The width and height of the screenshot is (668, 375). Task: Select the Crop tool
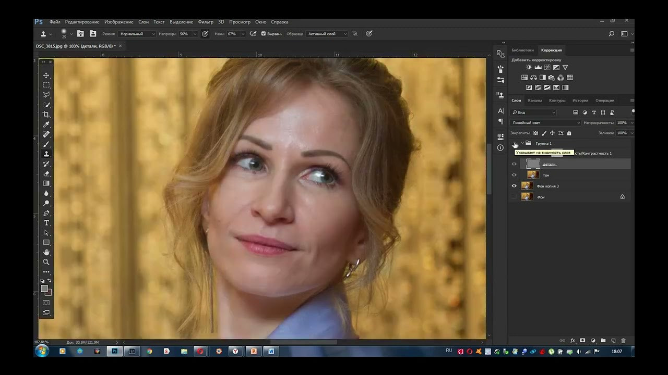[46, 115]
